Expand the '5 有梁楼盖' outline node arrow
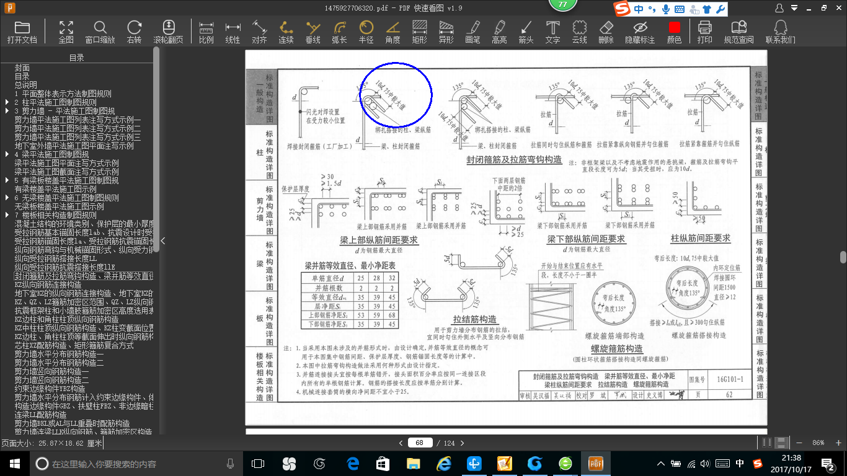Screen dimensions: 847x476 click(x=7, y=180)
